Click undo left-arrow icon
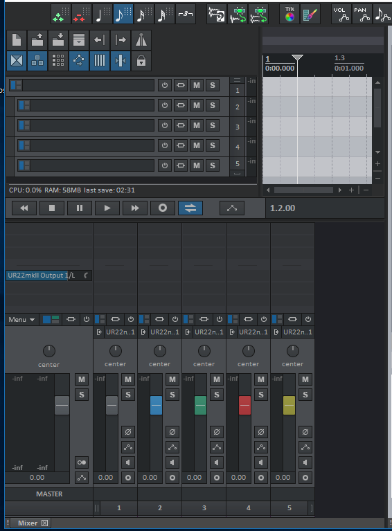This screenshot has width=392, height=531. [100, 40]
